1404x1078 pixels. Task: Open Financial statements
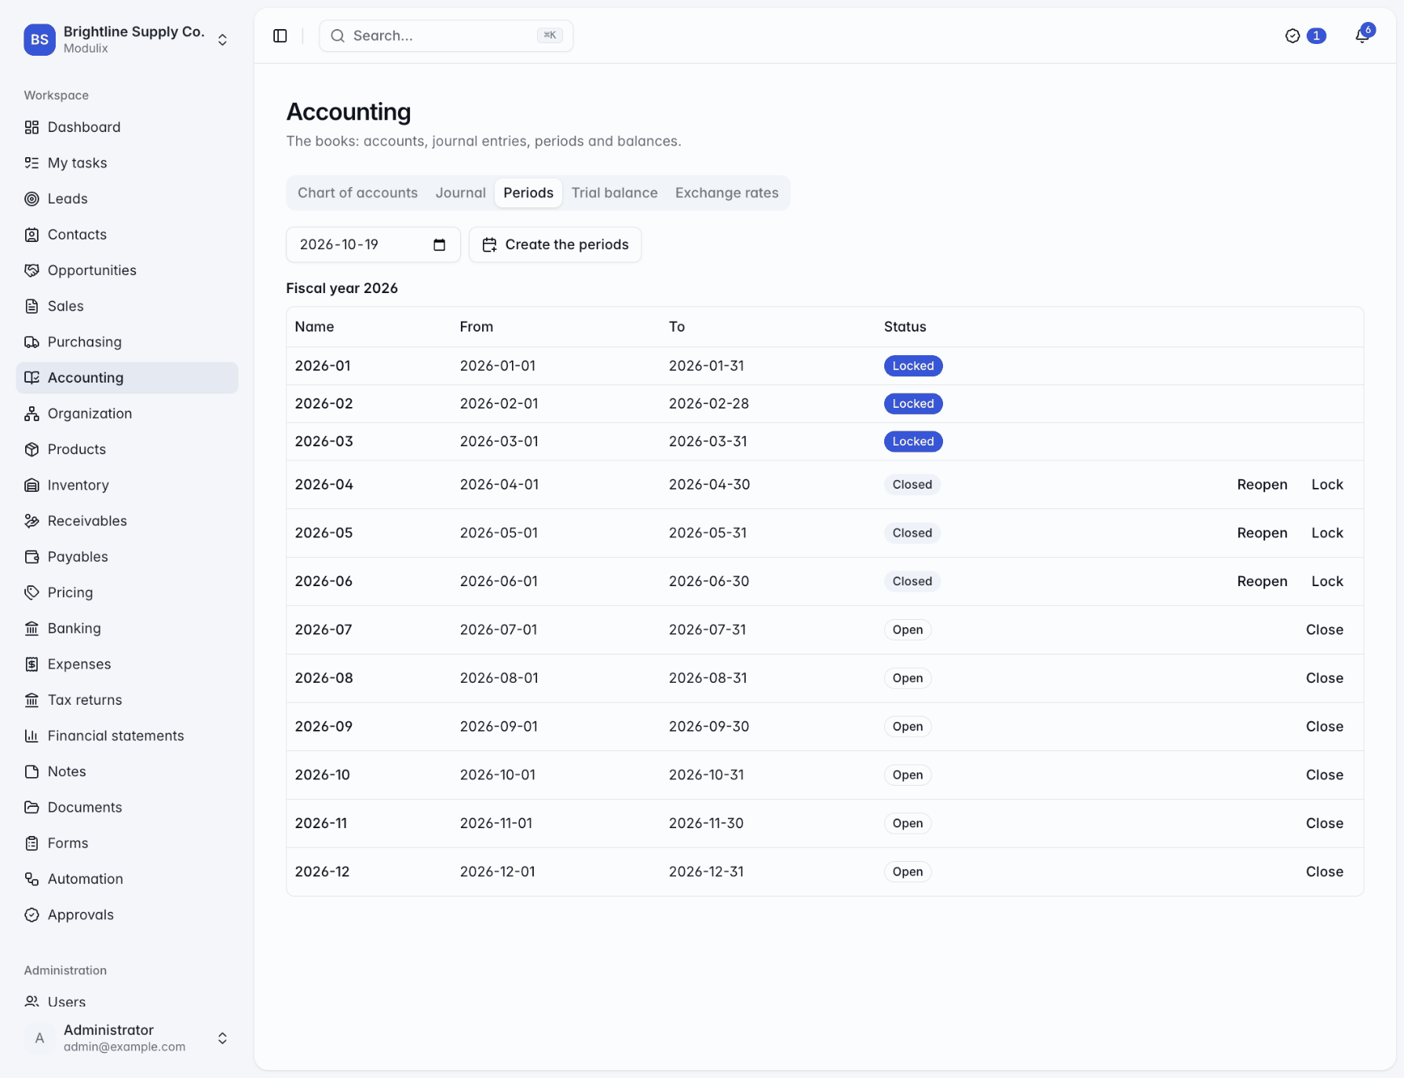click(127, 735)
